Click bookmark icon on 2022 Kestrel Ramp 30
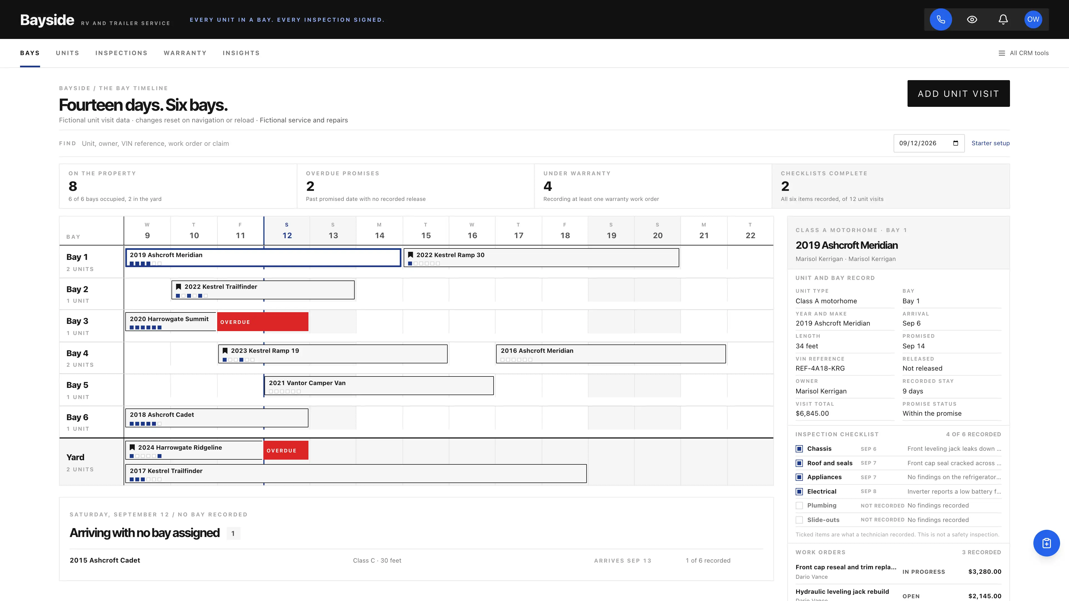This screenshot has width=1069, height=601. click(410, 255)
